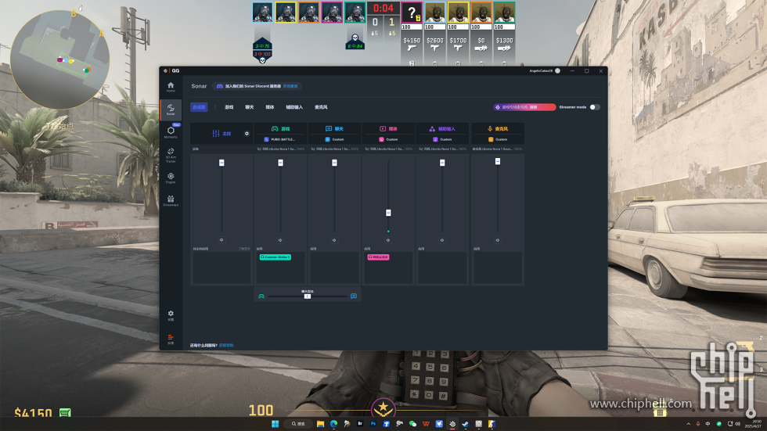Open Microphone channel Custom preset dropdown
Image resolution: width=767 pixels, height=431 pixels.
(498, 139)
